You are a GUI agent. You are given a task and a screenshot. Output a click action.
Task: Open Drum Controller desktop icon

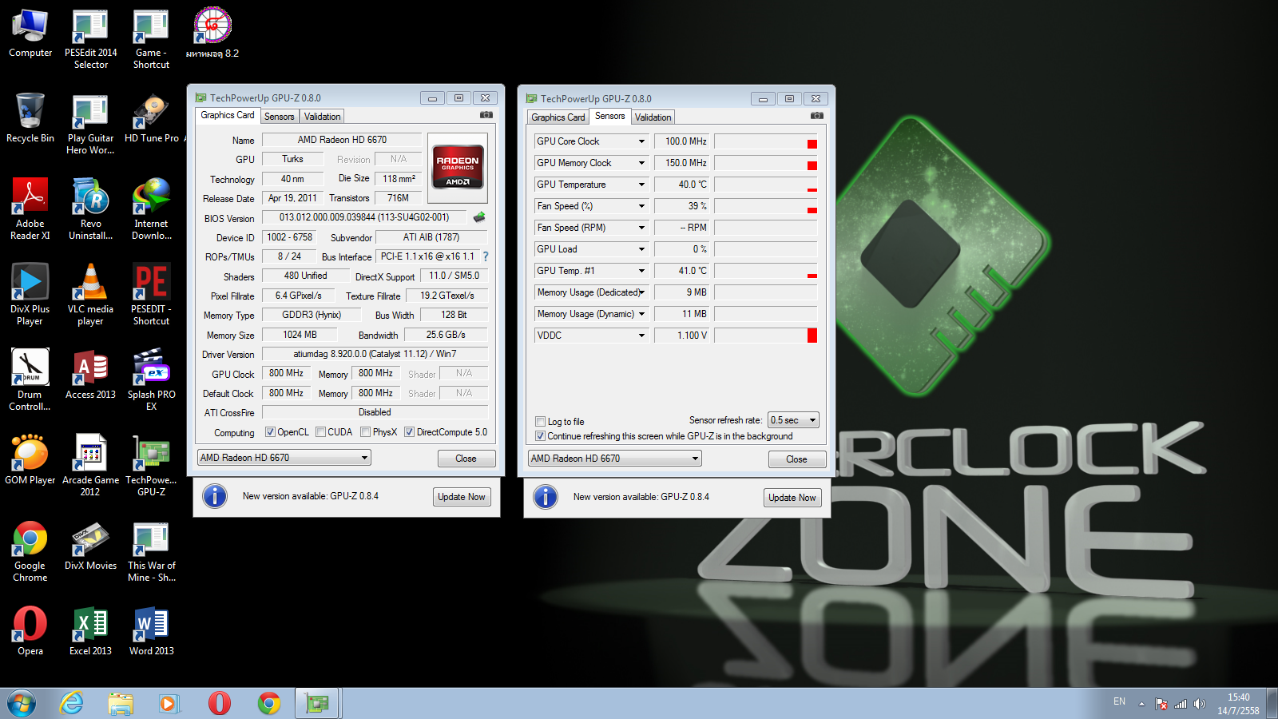(x=30, y=380)
